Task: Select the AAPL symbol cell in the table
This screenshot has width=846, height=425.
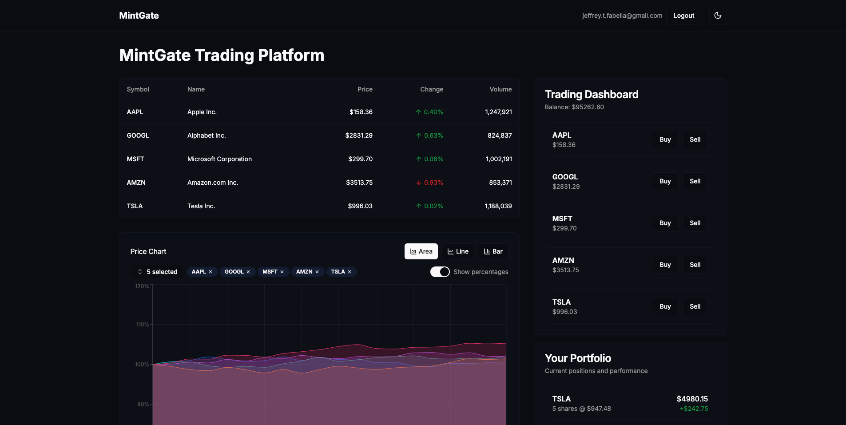Action: 135,112
